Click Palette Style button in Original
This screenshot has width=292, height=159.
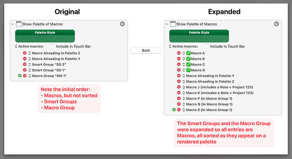click(x=45, y=36)
